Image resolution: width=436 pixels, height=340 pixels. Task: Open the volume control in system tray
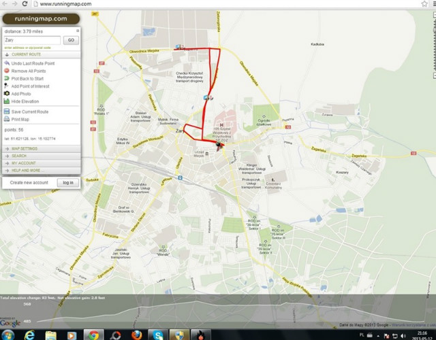point(403,336)
